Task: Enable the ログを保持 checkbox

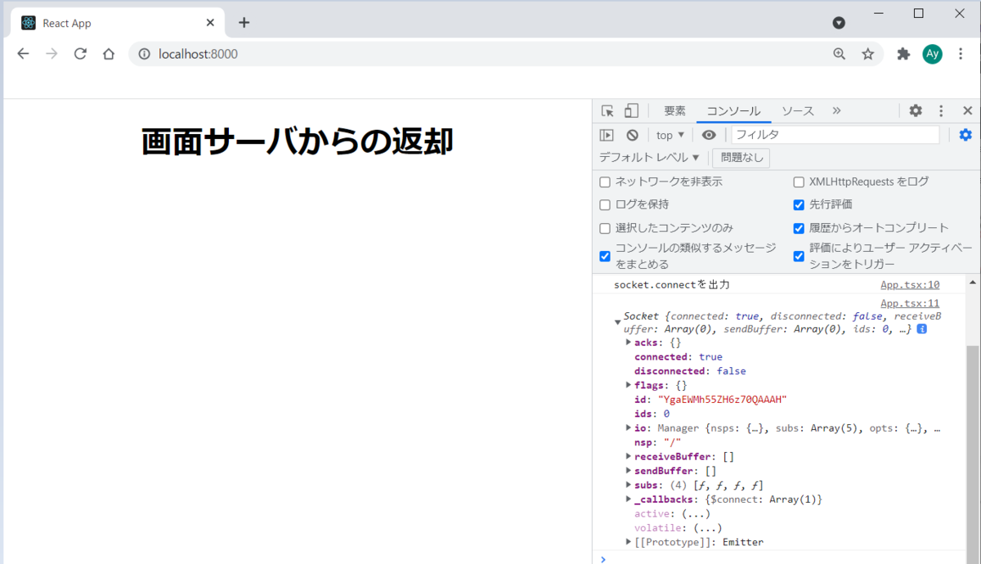Action: point(604,204)
